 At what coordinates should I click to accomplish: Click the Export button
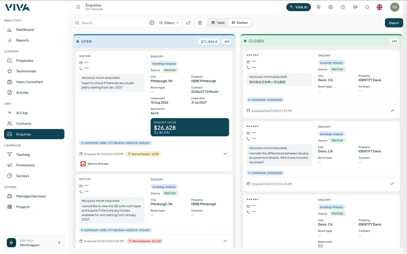coord(394,23)
